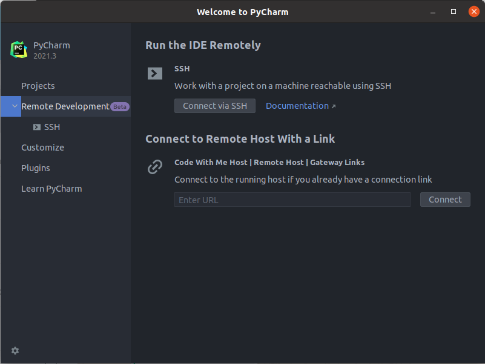Open the settings gear in the sidebar bottom
The width and height of the screenshot is (485, 364).
[x=15, y=351]
